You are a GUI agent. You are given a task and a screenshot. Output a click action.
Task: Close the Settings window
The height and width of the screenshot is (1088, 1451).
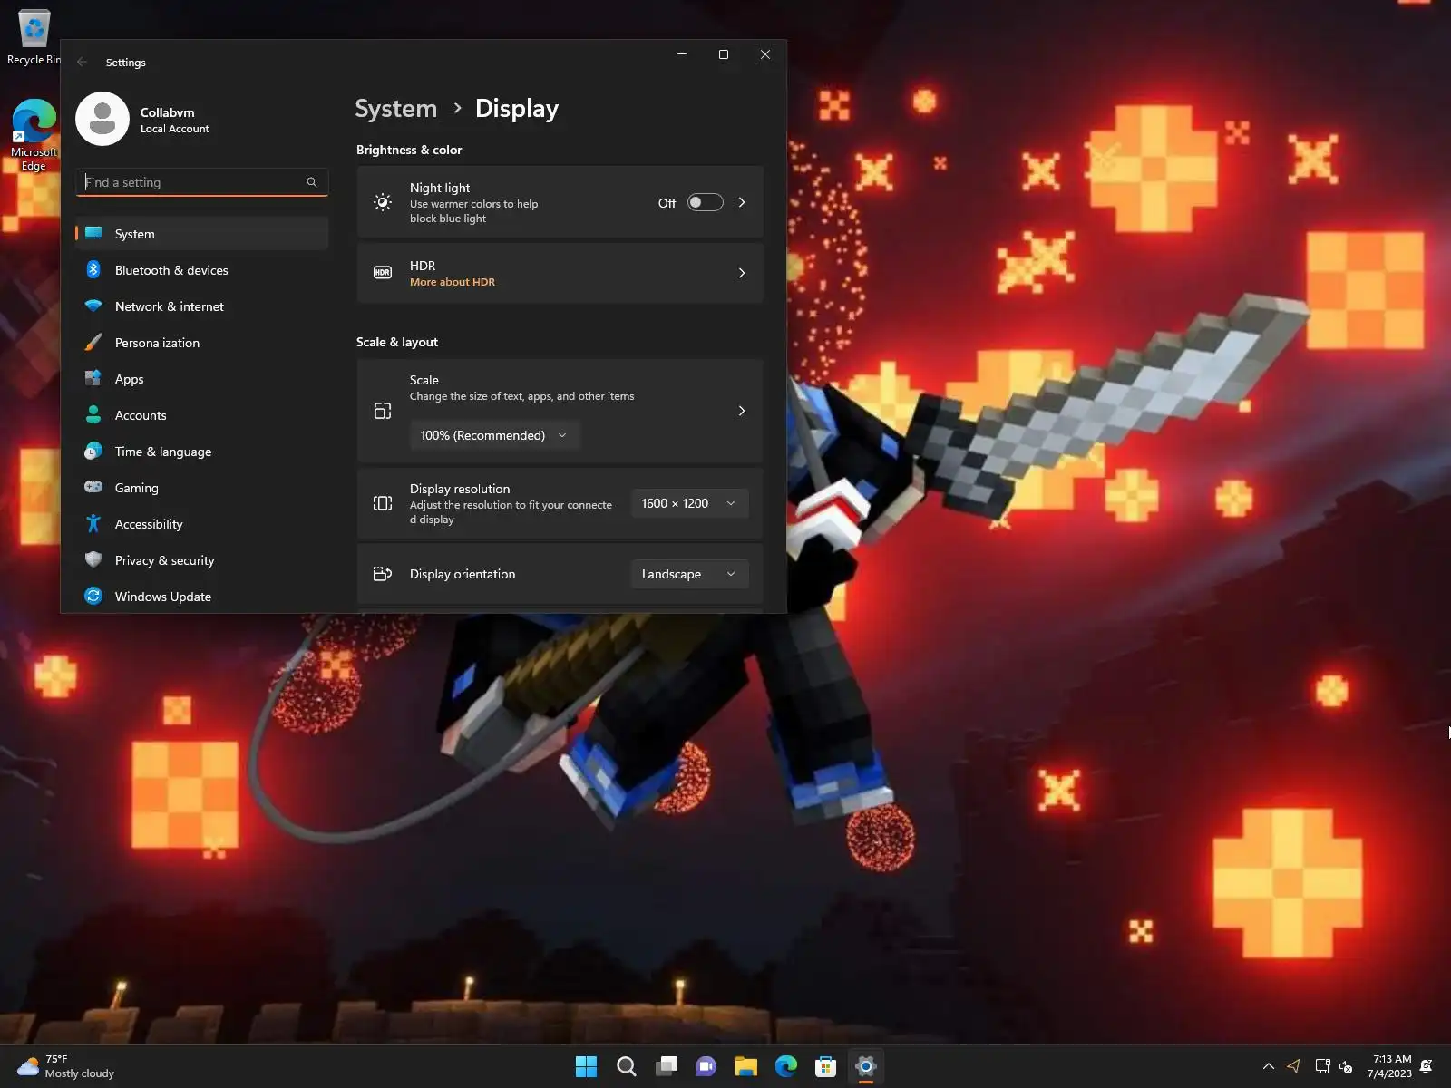765,54
